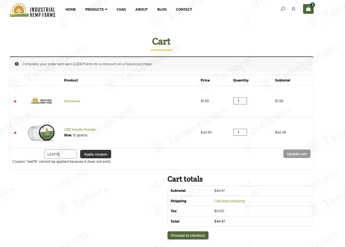Remove Insurance item with red X

[x=15, y=101]
